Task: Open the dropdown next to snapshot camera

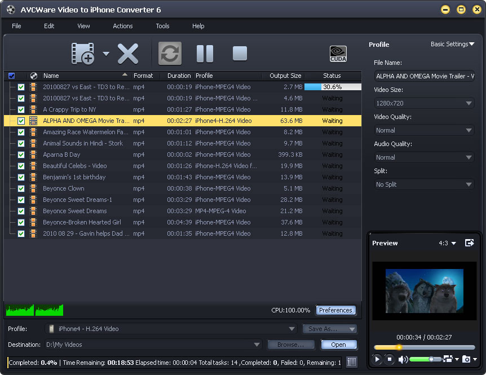Action: [x=475, y=359]
